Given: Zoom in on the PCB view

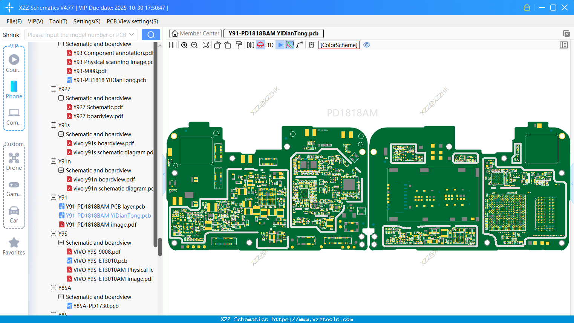Looking at the screenshot, I should [184, 45].
